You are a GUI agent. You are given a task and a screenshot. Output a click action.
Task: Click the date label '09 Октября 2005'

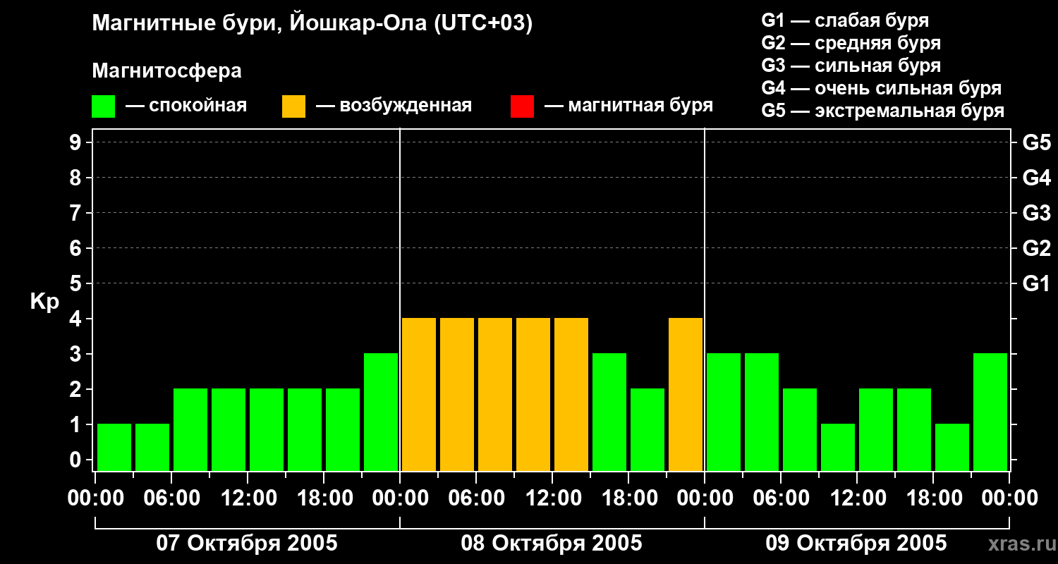856,544
